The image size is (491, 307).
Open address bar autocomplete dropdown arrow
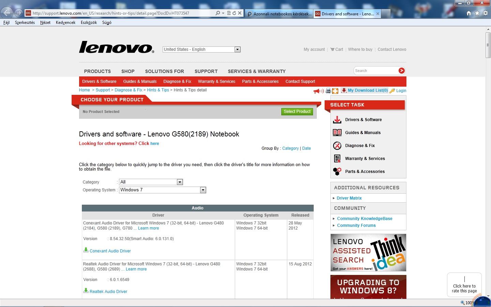pyautogui.click(x=223, y=13)
